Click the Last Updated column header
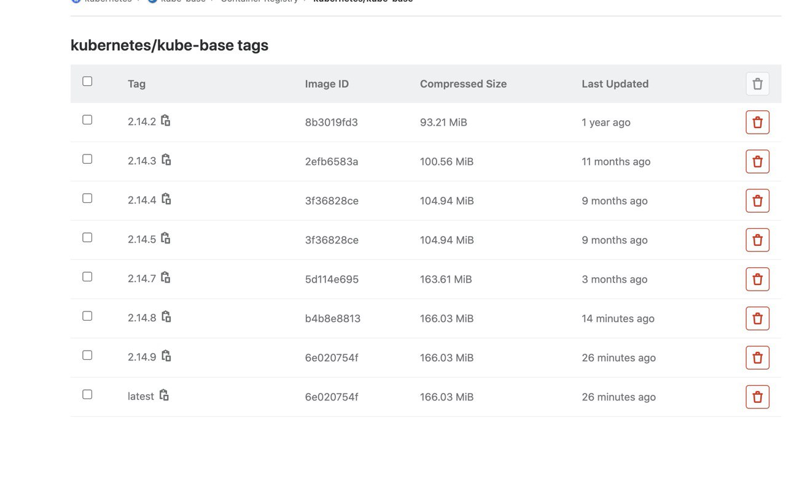The height and width of the screenshot is (477, 786). click(615, 84)
